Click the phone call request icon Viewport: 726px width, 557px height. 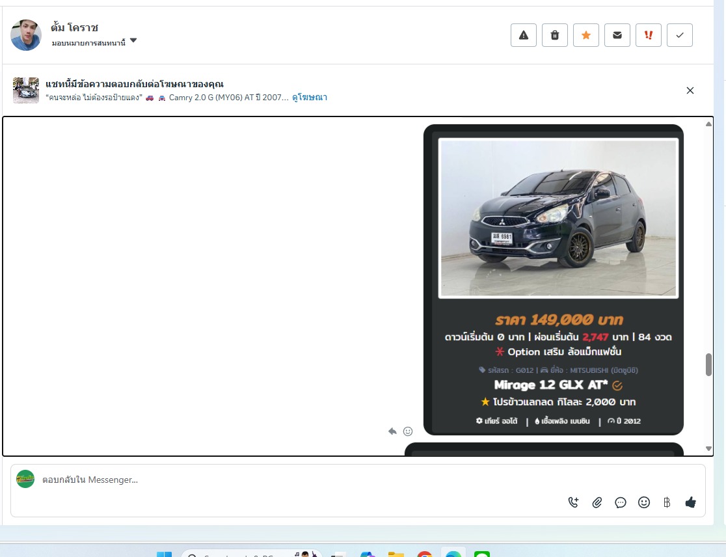[x=573, y=502]
